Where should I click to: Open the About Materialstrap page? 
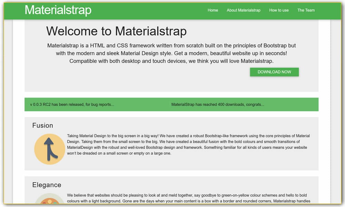(x=244, y=10)
